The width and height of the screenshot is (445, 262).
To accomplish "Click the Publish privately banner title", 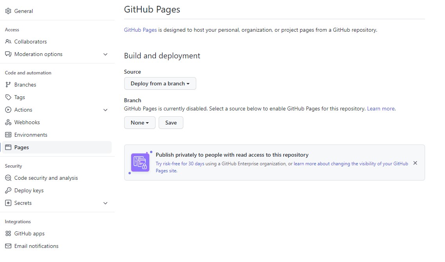I will [232, 155].
